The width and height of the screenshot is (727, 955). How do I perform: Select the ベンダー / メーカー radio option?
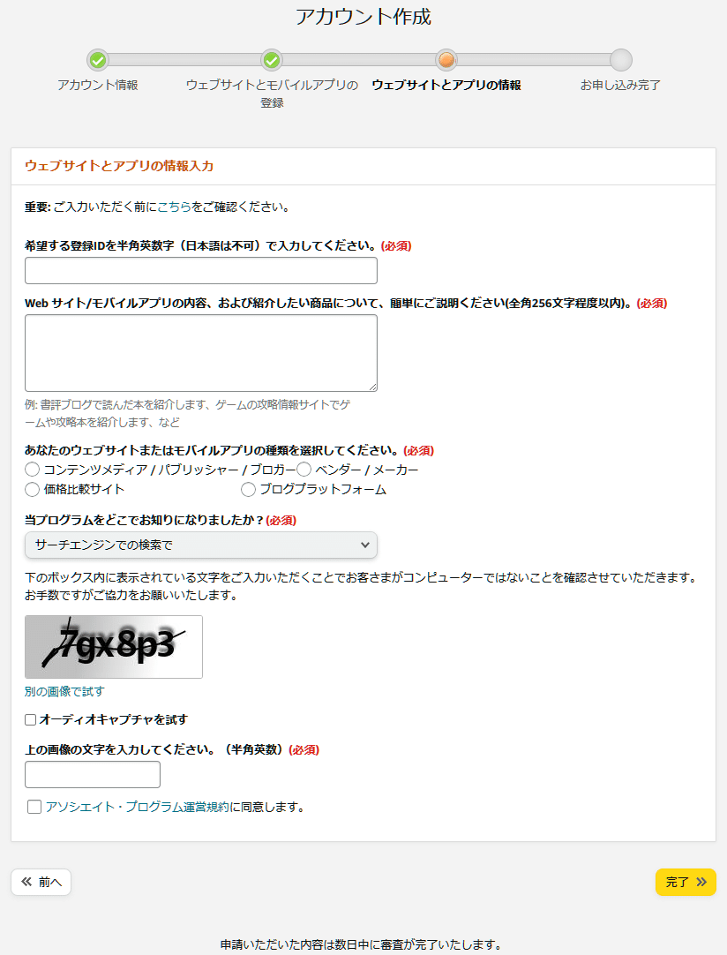pos(304,470)
